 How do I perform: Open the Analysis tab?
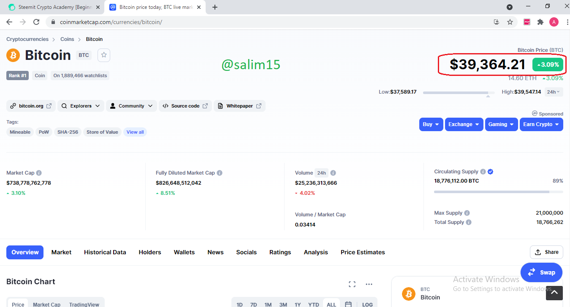[316, 252]
